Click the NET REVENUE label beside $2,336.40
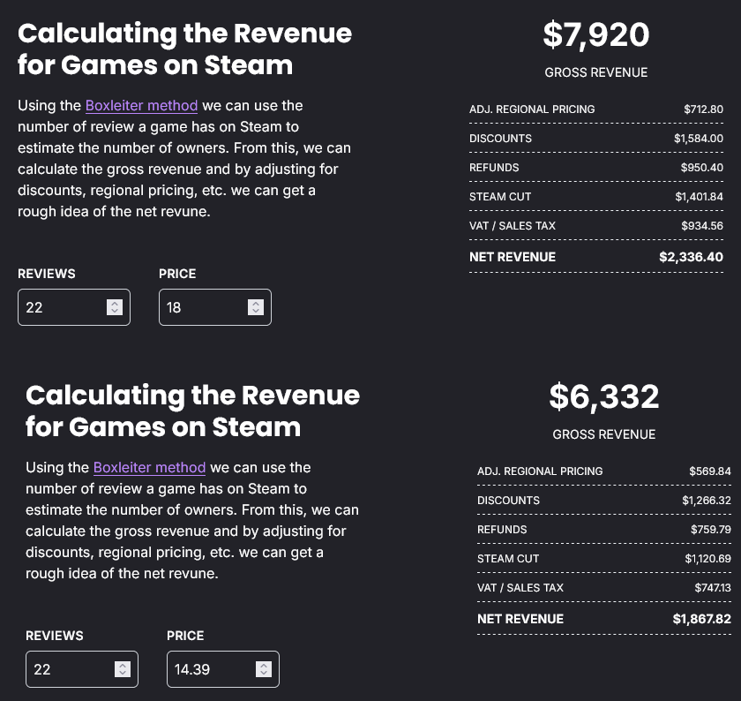Screen dimensions: 741x701 point(513,257)
